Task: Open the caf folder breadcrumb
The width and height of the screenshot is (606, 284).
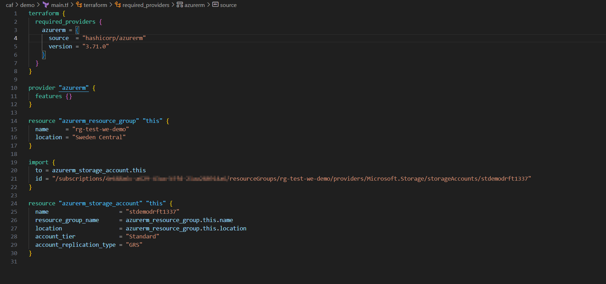Action: [x=9, y=5]
